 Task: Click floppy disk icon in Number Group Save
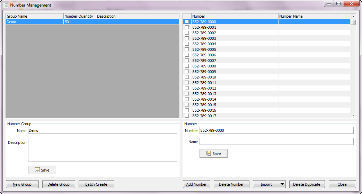[37, 170]
